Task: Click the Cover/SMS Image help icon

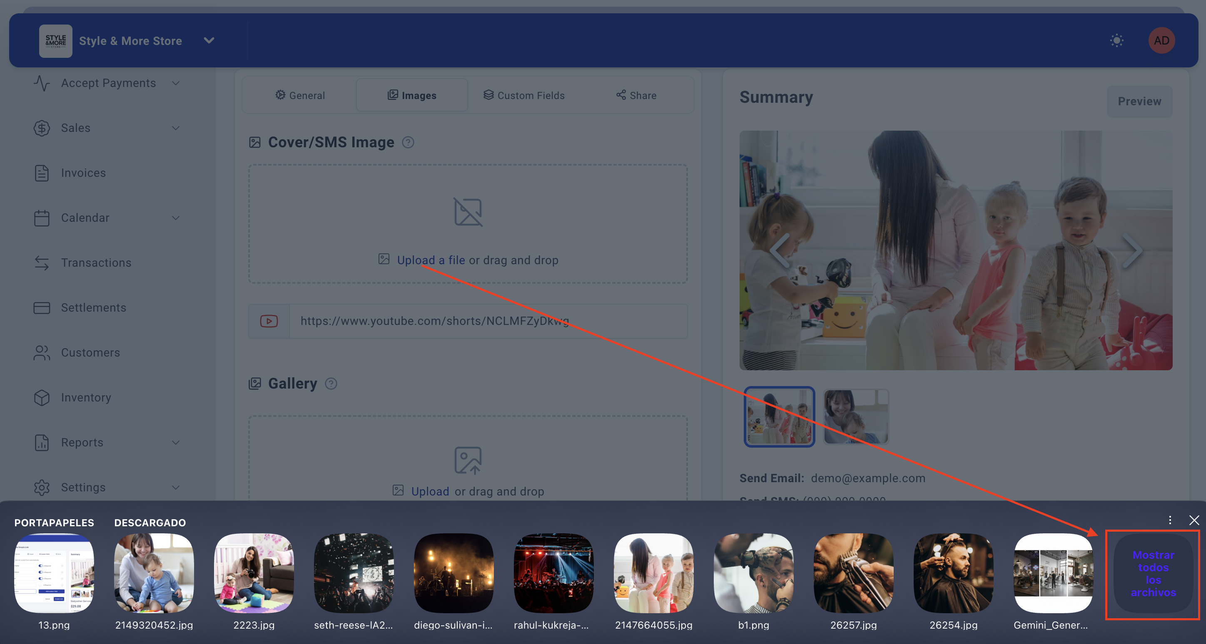Action: pyautogui.click(x=408, y=142)
